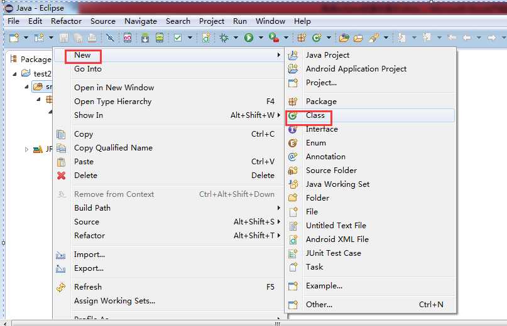507x326 pixels.
Task: Click the New wizard toolbar icon
Action: (14, 38)
